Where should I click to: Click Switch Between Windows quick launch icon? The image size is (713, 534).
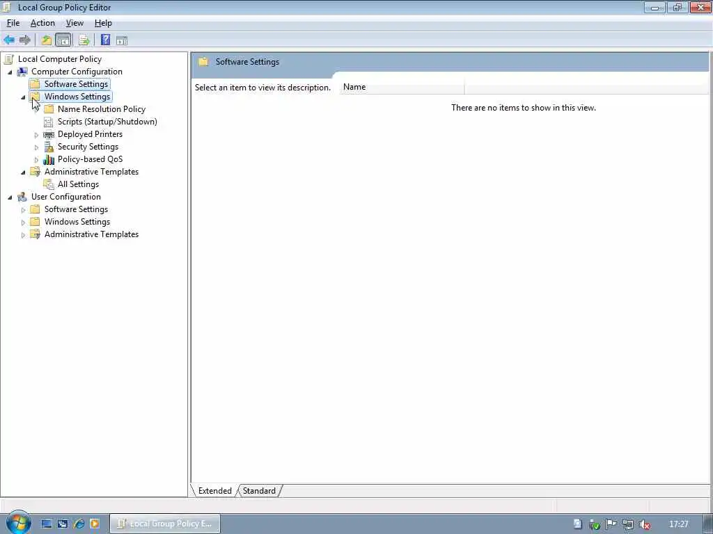pos(62,524)
